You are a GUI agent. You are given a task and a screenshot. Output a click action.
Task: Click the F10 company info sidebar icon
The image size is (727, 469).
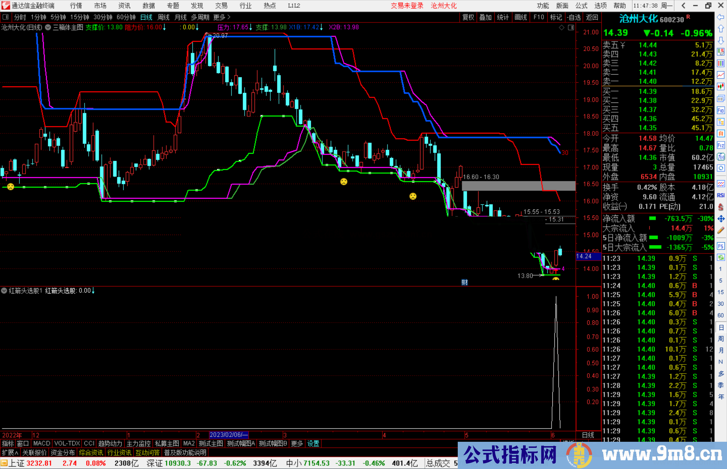[721, 110]
